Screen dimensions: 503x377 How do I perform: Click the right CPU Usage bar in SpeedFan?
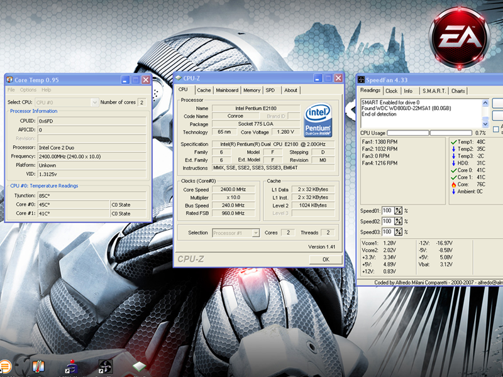451,133
